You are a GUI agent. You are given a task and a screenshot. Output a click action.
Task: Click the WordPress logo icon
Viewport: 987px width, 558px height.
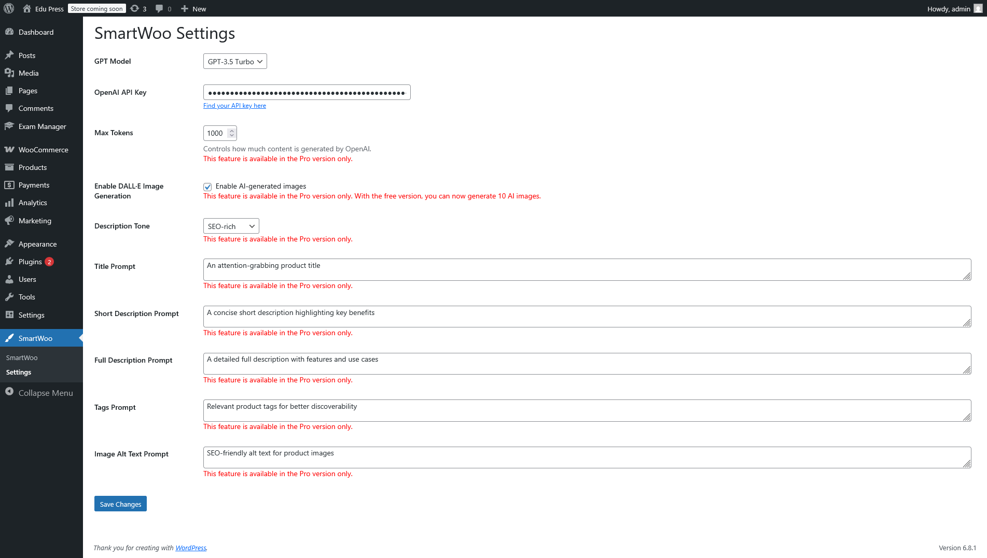9,8
